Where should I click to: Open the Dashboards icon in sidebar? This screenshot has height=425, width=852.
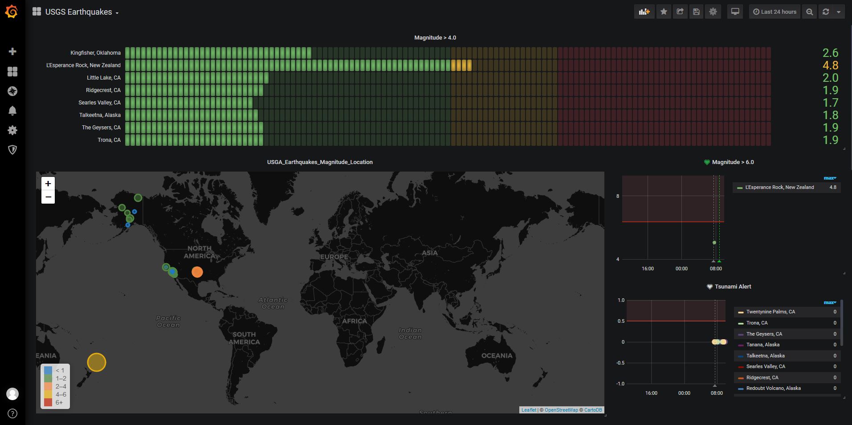12,72
